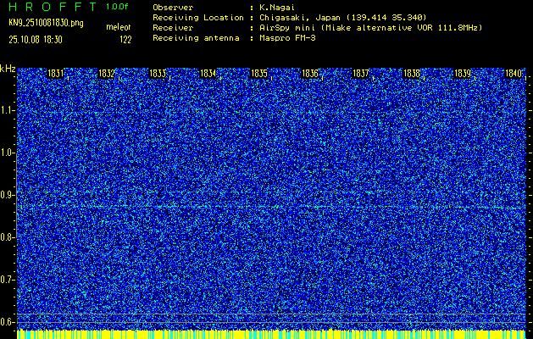Click the 25.10.08 18:30 timestamp
Image resolution: width=533 pixels, height=339 pixels.
[40, 39]
